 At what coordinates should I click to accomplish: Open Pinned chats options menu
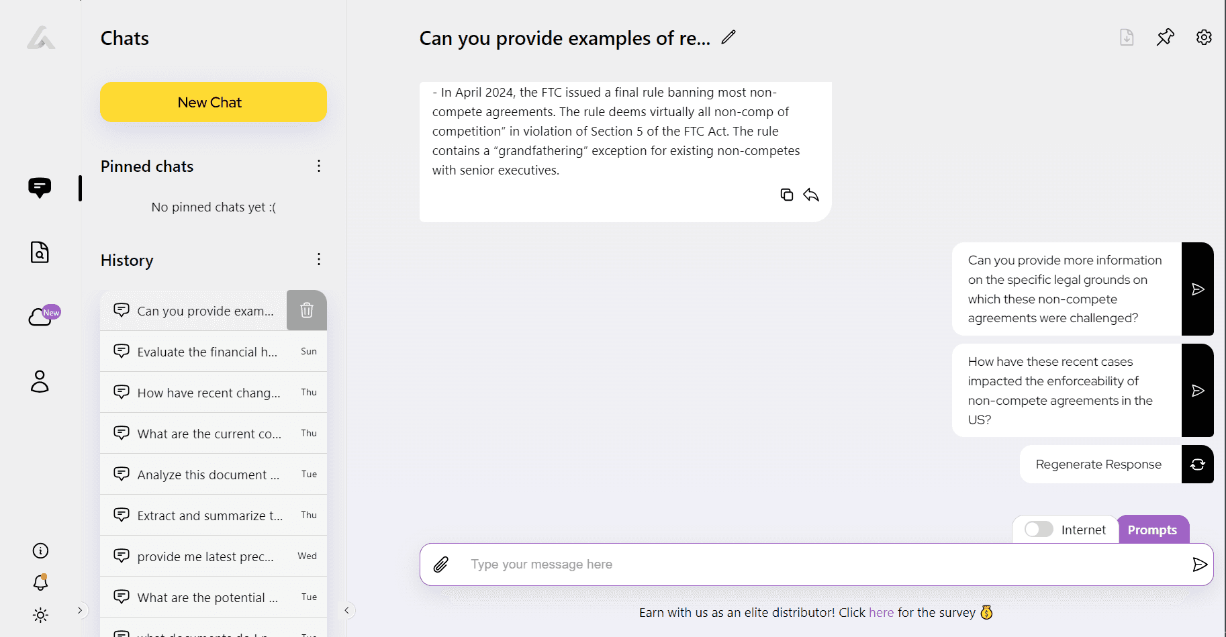(319, 166)
